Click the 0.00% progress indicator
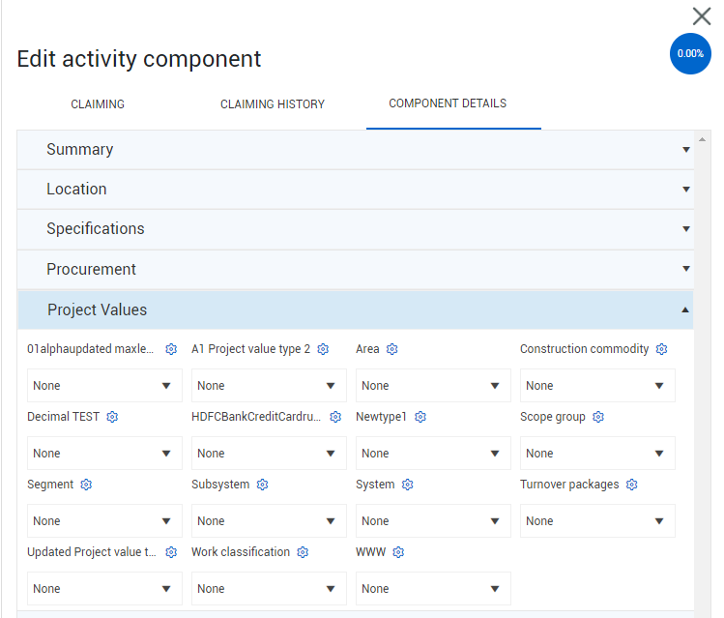Screen dimensions: 724x618 [x=690, y=54]
